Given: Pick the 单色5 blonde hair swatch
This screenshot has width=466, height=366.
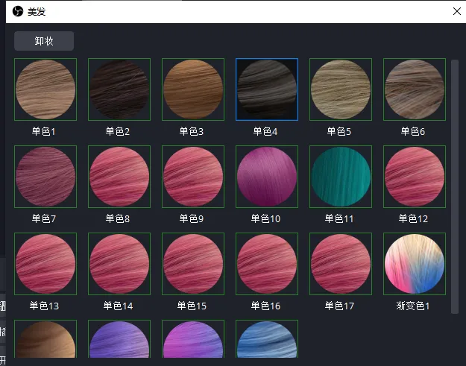Looking at the screenshot, I should 341,89.
